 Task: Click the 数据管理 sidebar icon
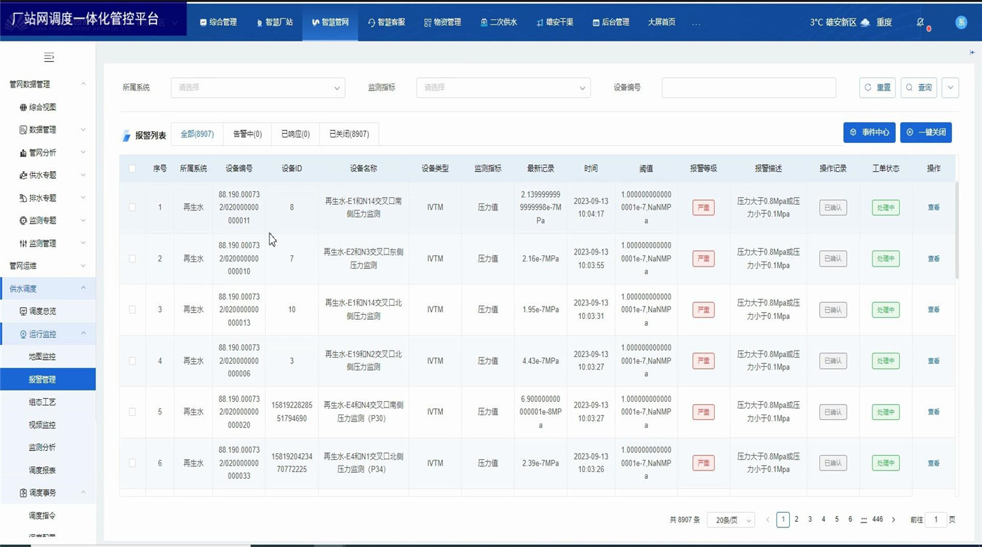click(23, 130)
